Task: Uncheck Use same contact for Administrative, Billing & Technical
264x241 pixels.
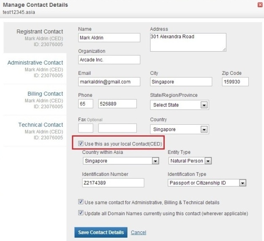Action: 81,202
